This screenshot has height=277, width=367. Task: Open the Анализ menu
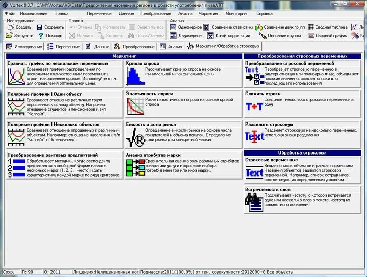pos(186,14)
